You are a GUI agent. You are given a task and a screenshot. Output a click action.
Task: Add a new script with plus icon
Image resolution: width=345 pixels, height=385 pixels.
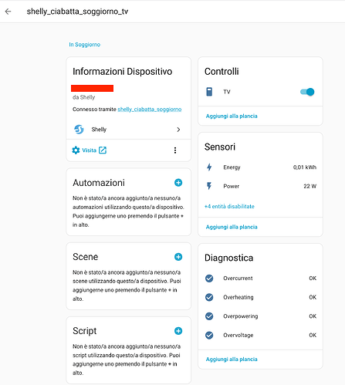(x=178, y=331)
